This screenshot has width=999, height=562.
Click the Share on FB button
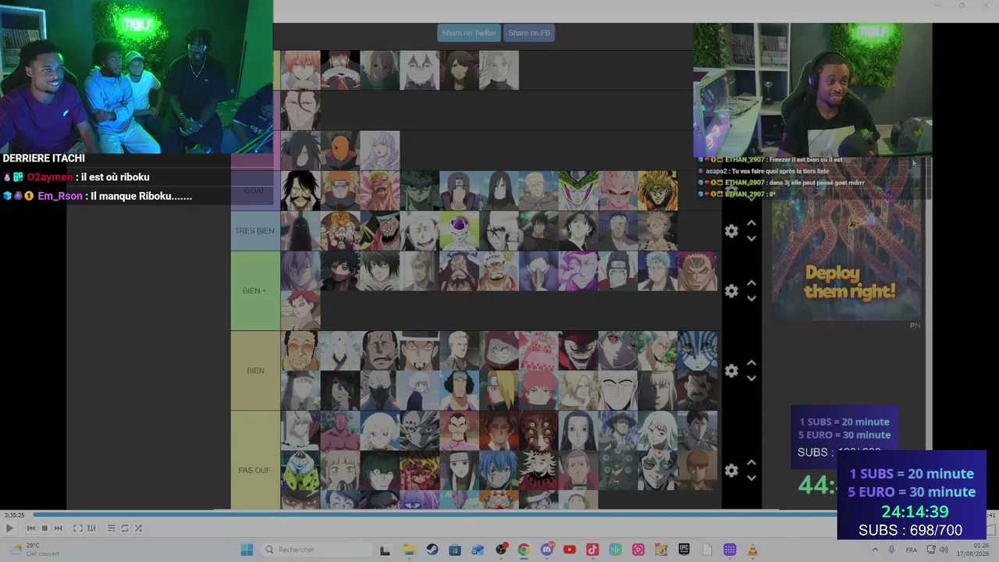(529, 33)
